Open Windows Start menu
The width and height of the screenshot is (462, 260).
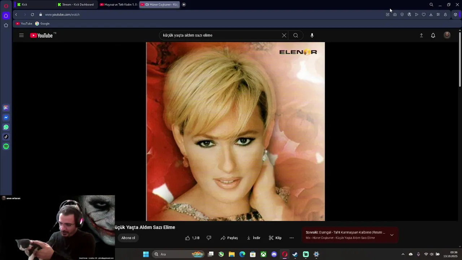pos(146,254)
